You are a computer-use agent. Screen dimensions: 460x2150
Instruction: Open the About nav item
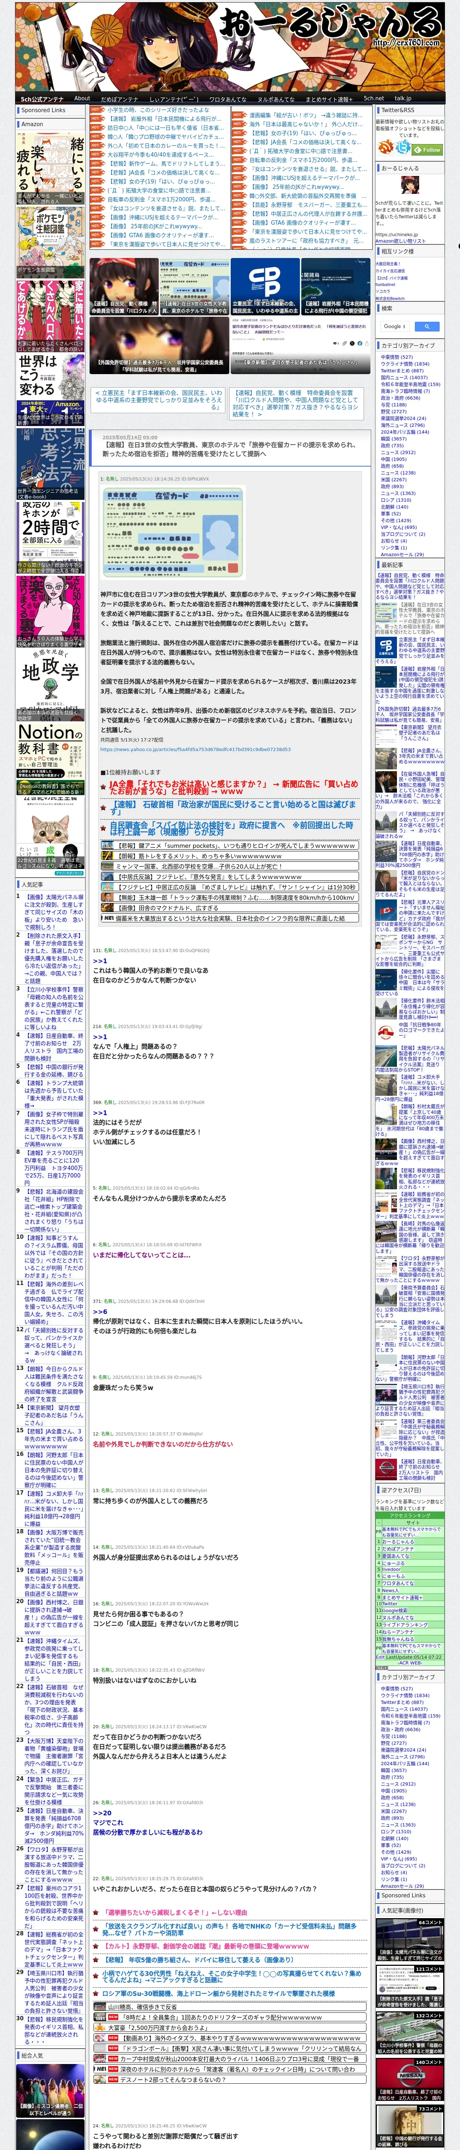coord(82,99)
